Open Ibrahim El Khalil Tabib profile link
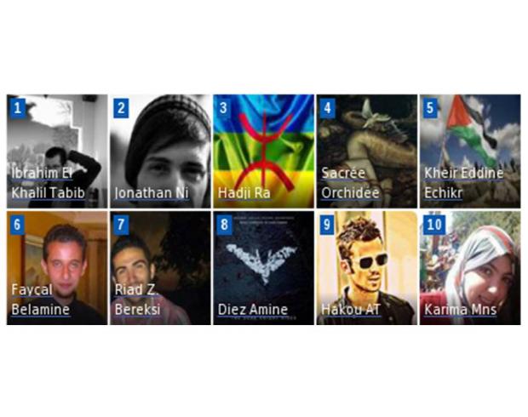Screen dimensions: 528x417 [48, 183]
